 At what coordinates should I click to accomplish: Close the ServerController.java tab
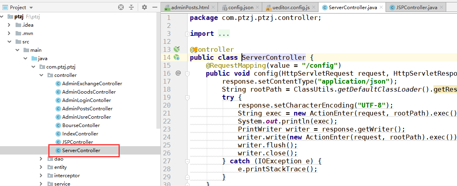tap(381, 8)
